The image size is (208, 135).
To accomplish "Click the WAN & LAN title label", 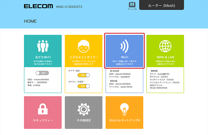I will click(165, 57).
